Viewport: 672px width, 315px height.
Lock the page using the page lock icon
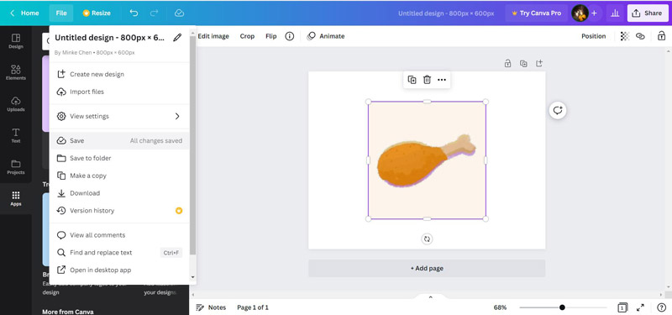(x=508, y=64)
